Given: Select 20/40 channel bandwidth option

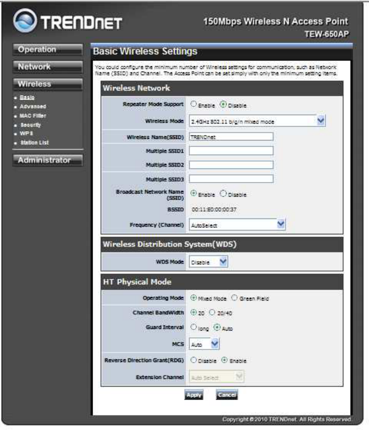Looking at the screenshot, I should 212,312.
